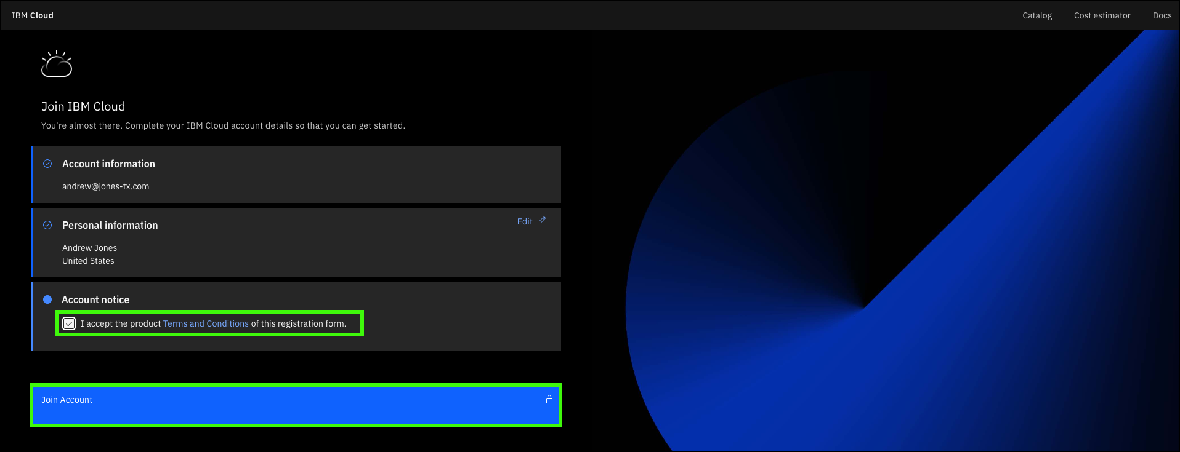The width and height of the screenshot is (1180, 452).
Task: Open the Terms and Conditions link
Action: pyautogui.click(x=206, y=323)
